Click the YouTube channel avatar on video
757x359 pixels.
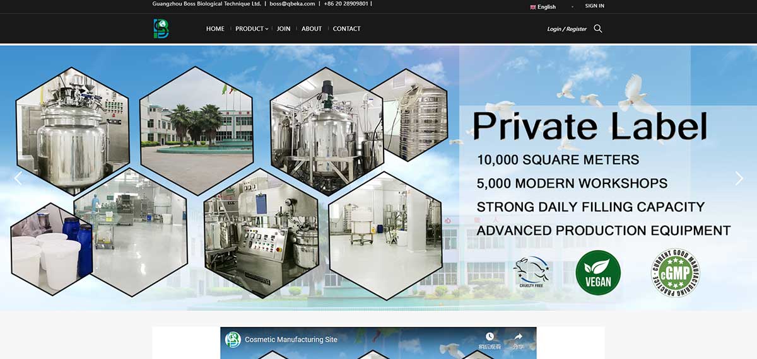point(233,339)
